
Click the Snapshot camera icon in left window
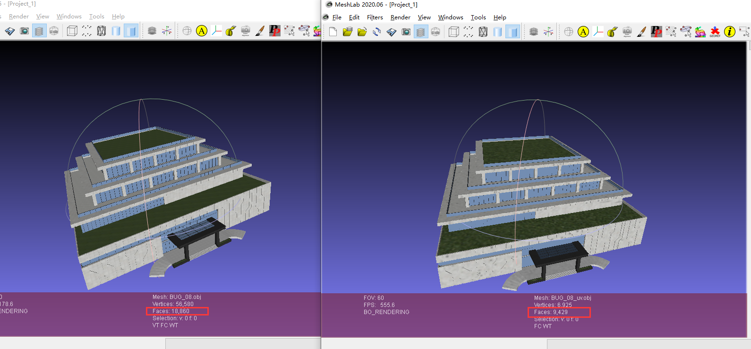24,31
